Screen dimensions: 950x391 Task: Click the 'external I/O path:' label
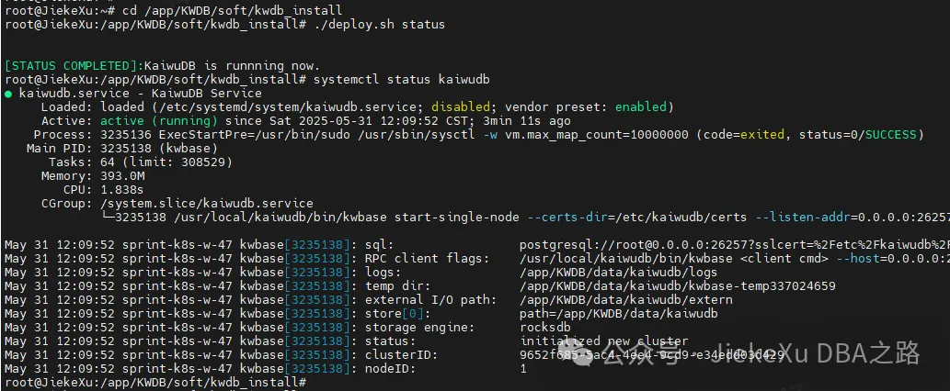(x=431, y=300)
